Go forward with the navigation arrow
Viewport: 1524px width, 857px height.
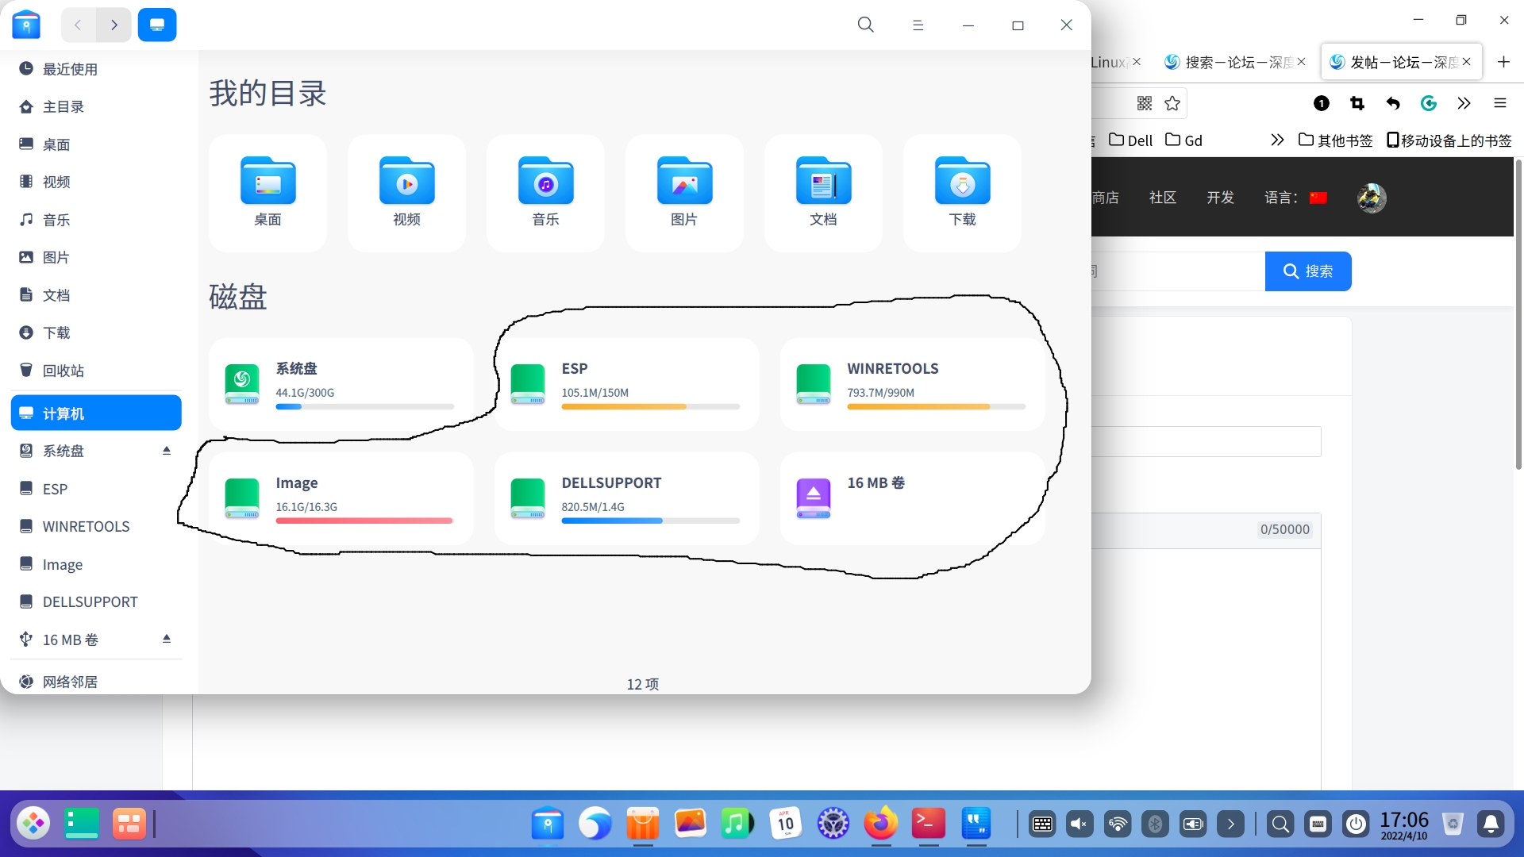tap(114, 25)
